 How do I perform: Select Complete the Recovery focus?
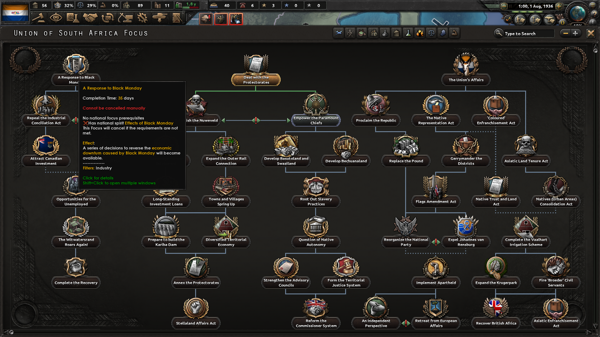(x=76, y=272)
